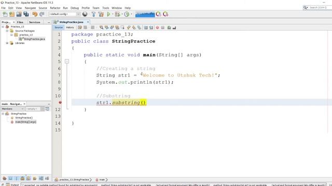Open the Debug Project dropdown arrow

pyautogui.click(x=122, y=14)
